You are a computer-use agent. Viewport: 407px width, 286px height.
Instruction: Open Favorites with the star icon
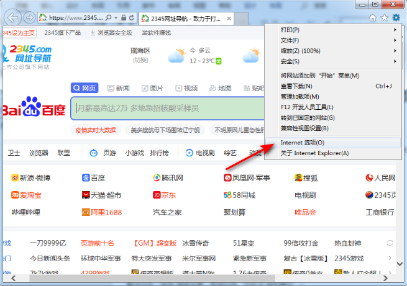(x=384, y=18)
